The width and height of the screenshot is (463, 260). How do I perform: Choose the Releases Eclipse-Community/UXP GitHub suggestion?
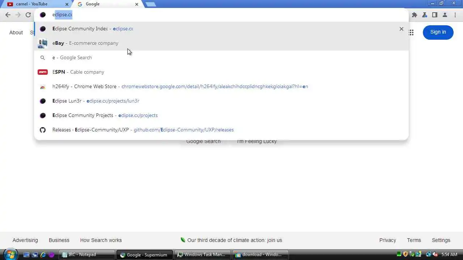click(x=221, y=130)
